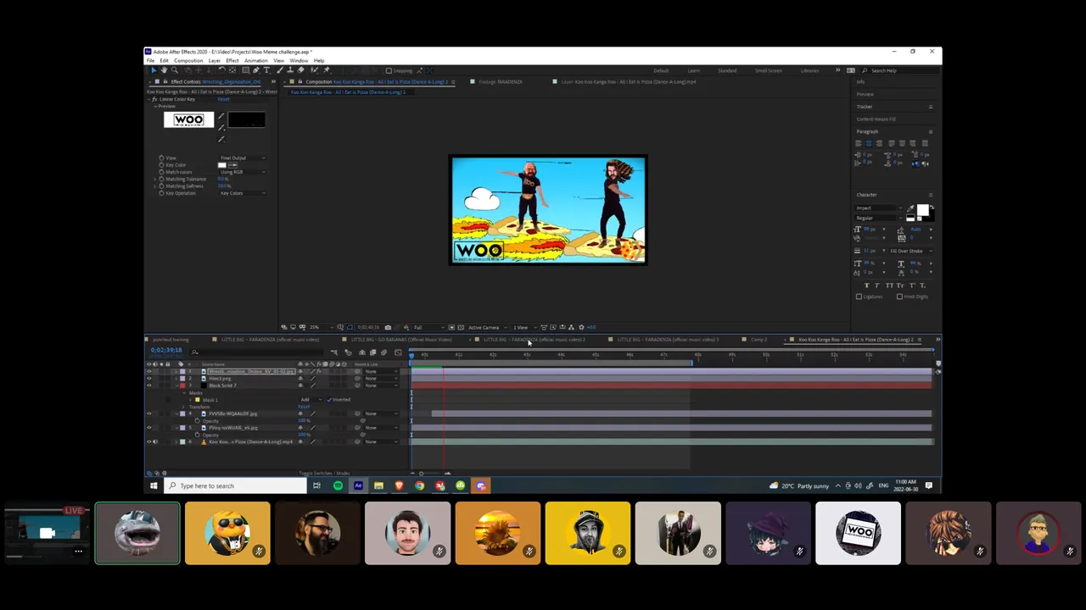The width and height of the screenshot is (1086, 610).
Task: Toggle visibility of the Dance-A-Long mp4 layer
Action: point(149,441)
